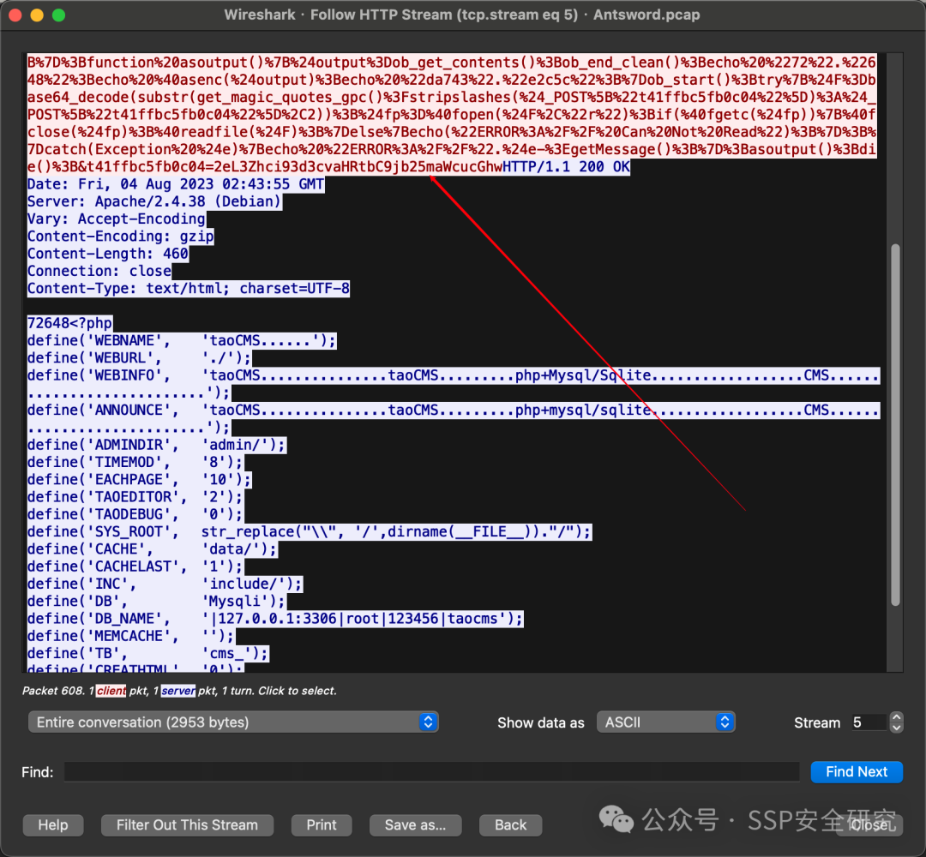Click the Save as... button
926x857 pixels.
[x=415, y=824]
